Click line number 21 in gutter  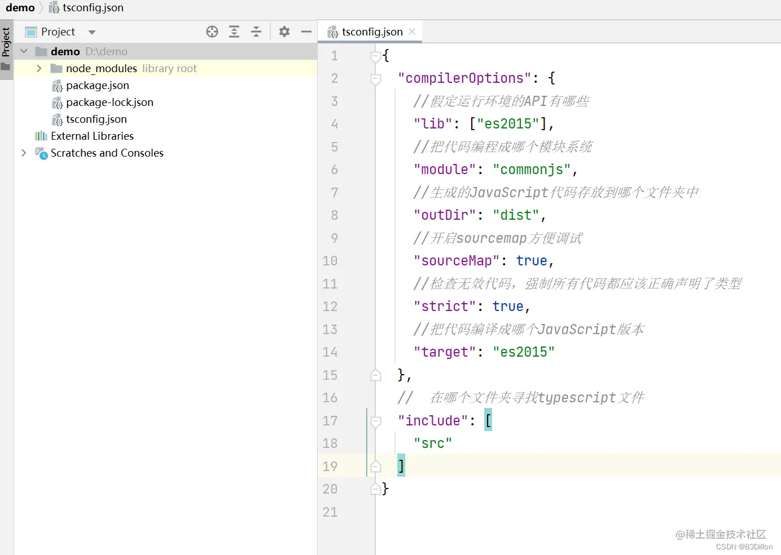330,512
